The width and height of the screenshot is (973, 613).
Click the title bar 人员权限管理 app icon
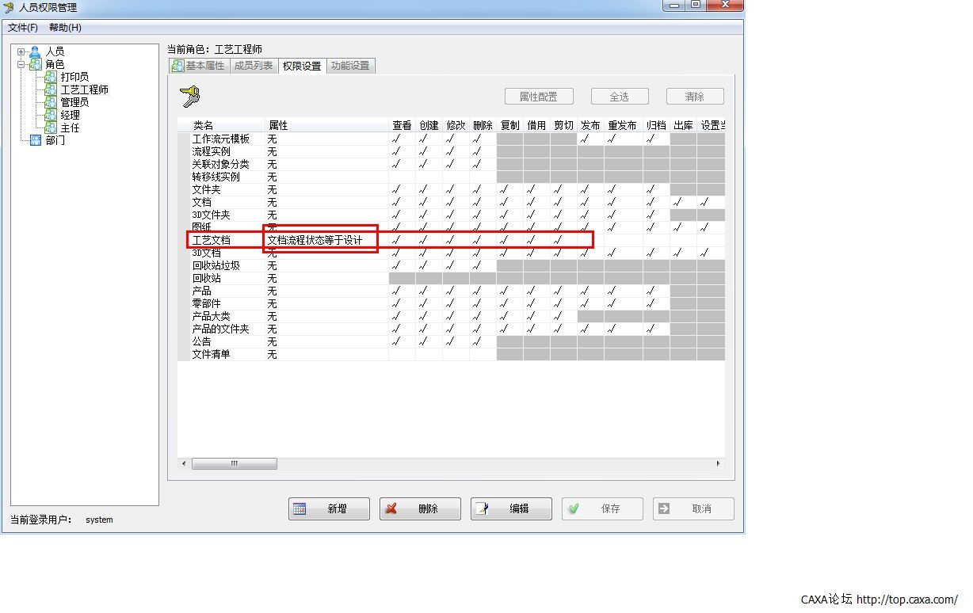coord(9,7)
